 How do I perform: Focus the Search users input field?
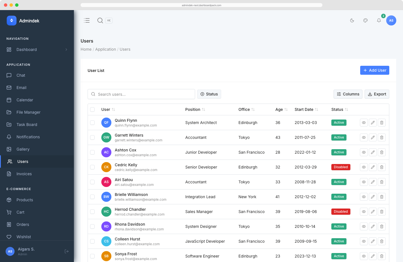coord(141,94)
